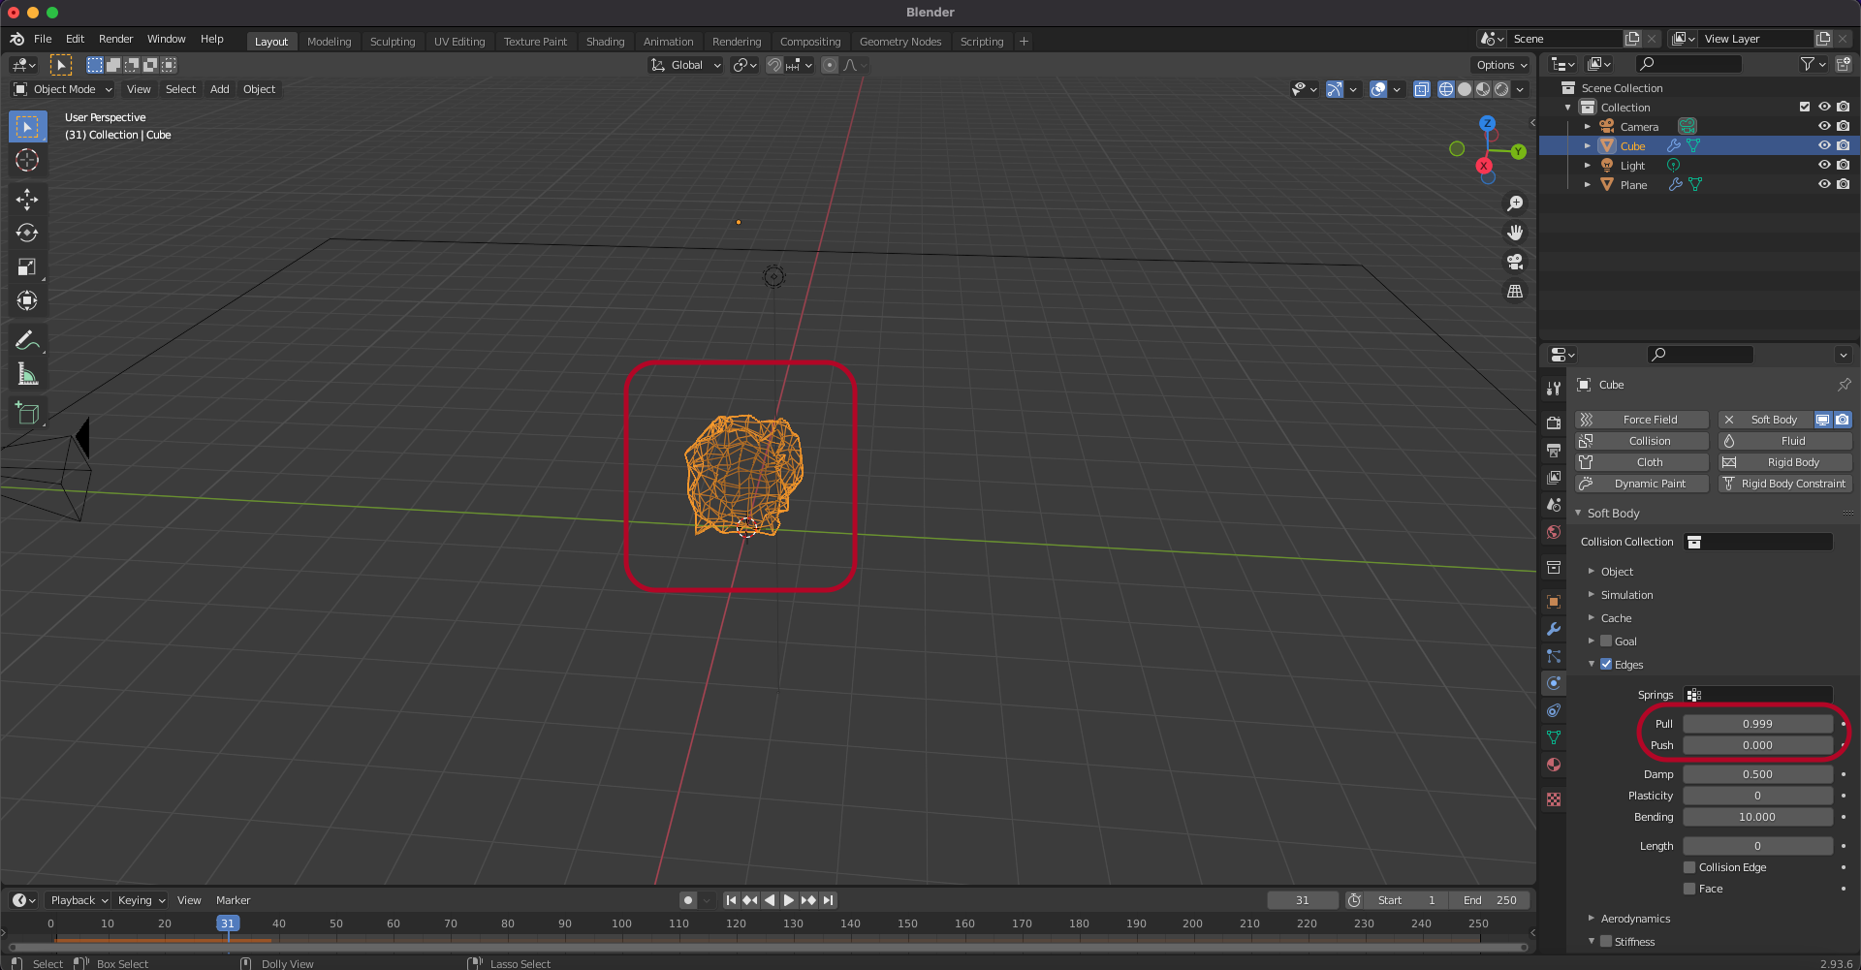Select the Annotate tool
This screenshot has width=1861, height=970.
point(27,340)
